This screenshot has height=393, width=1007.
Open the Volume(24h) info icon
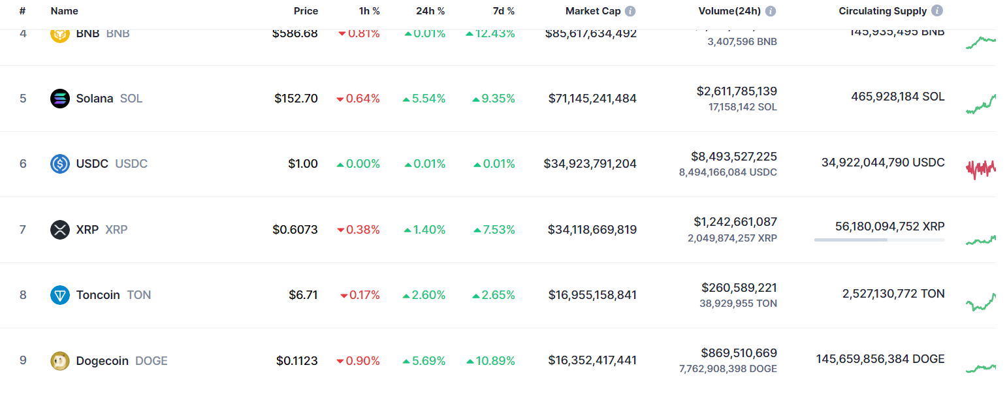coord(771,11)
